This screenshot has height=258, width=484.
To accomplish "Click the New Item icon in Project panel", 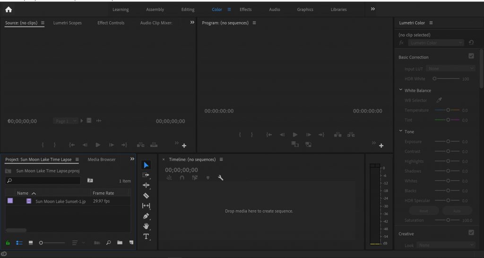I will pos(131,242).
